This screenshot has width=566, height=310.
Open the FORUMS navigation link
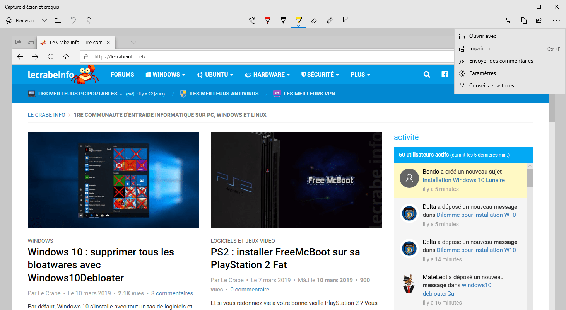coord(122,75)
